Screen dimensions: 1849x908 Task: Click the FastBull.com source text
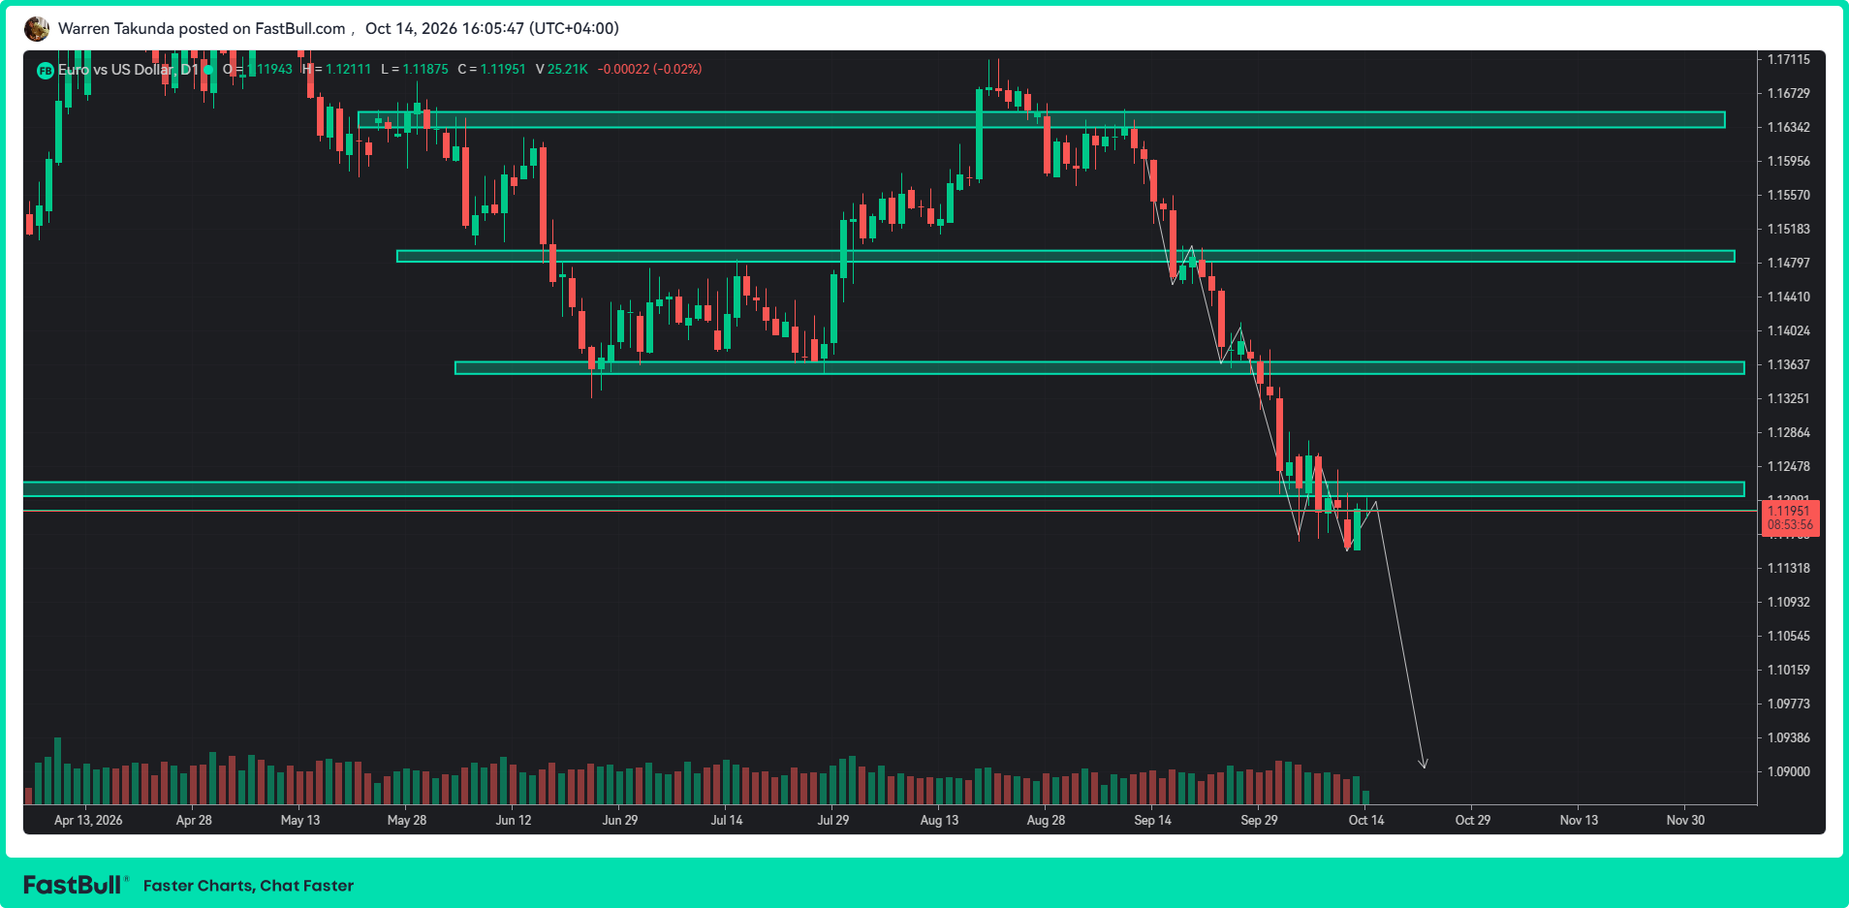tap(300, 29)
